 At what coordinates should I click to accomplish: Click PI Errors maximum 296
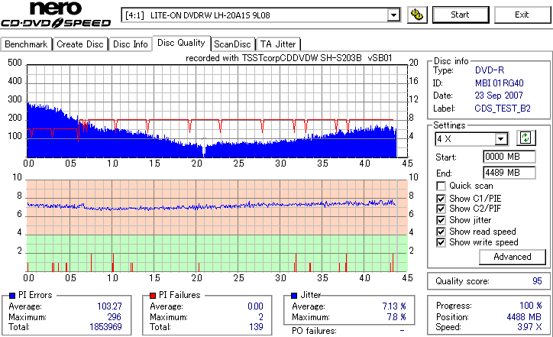point(115,317)
